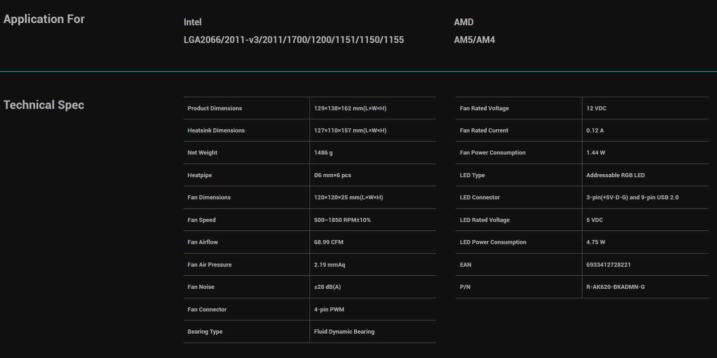The height and width of the screenshot is (358, 717).
Task: Click the Addressable RGB LED value
Action: (615, 175)
